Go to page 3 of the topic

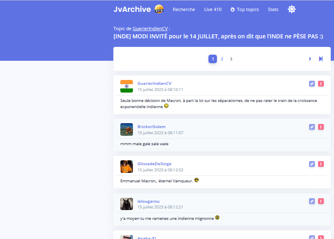(x=231, y=59)
